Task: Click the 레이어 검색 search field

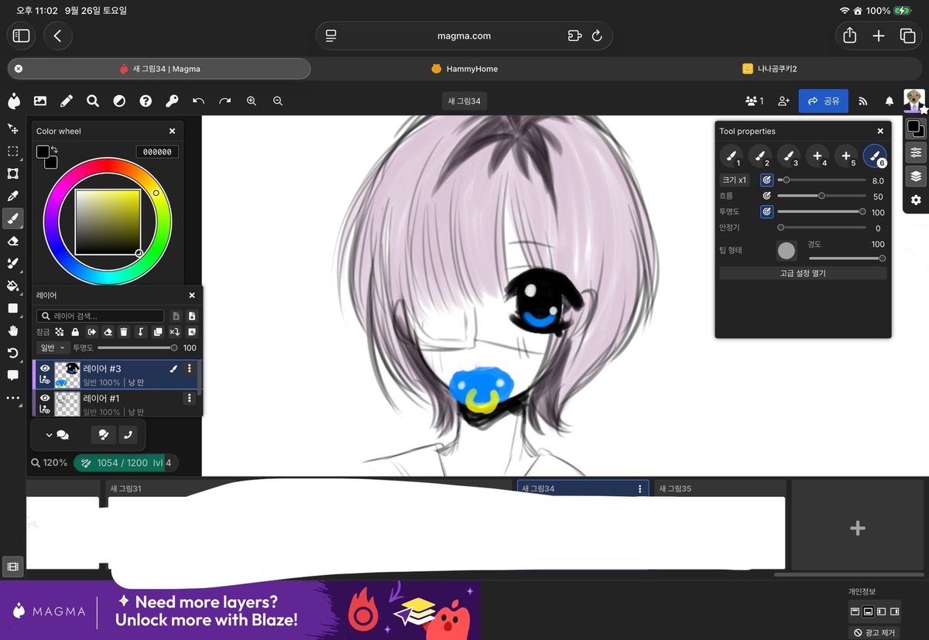Action: (x=100, y=316)
